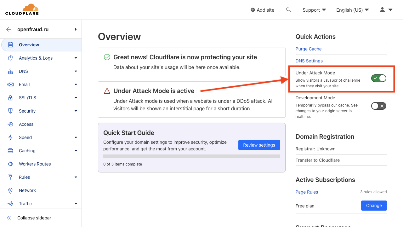Open the Transfer to Cloudflare link
The width and height of the screenshot is (403, 227).
(x=318, y=160)
